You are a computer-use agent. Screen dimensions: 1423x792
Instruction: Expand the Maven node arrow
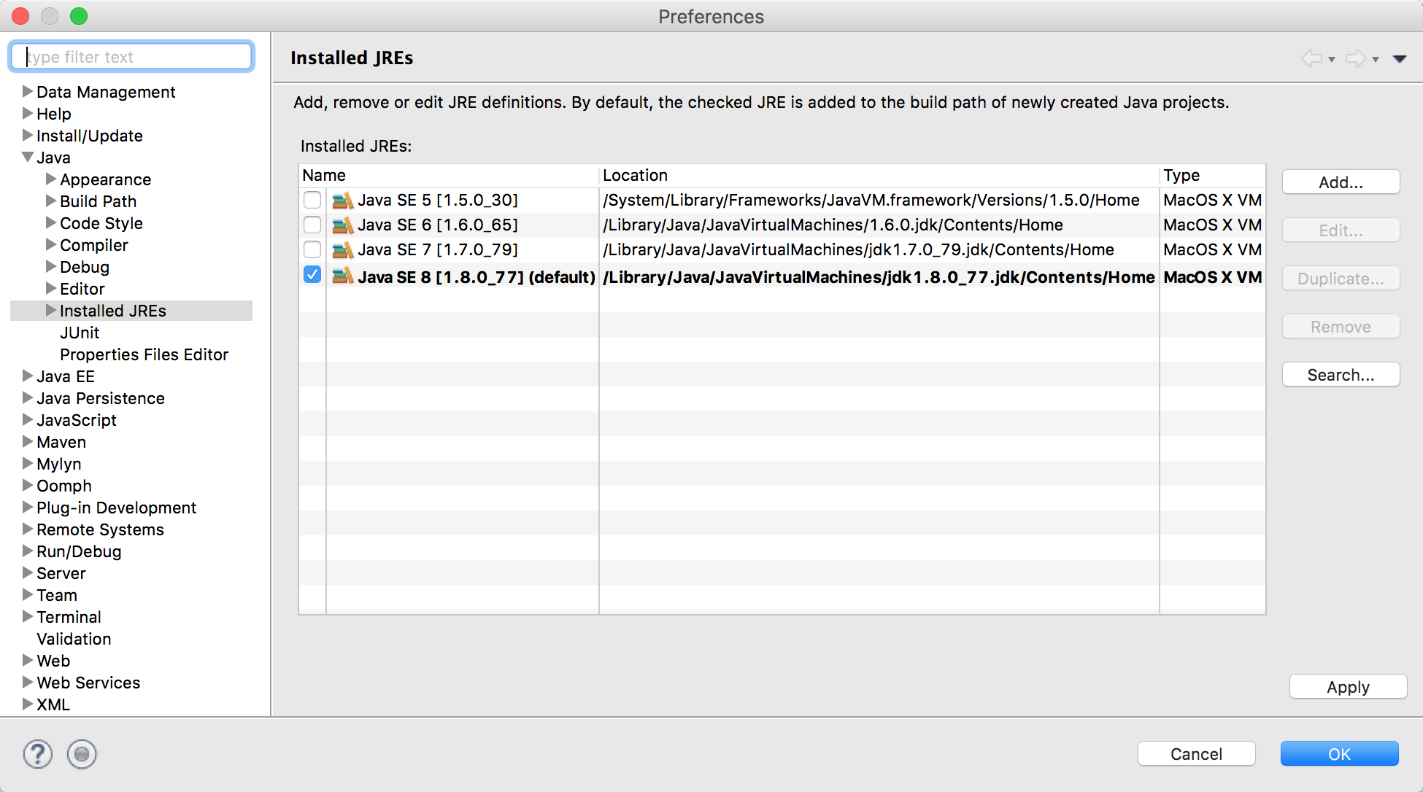tap(28, 441)
